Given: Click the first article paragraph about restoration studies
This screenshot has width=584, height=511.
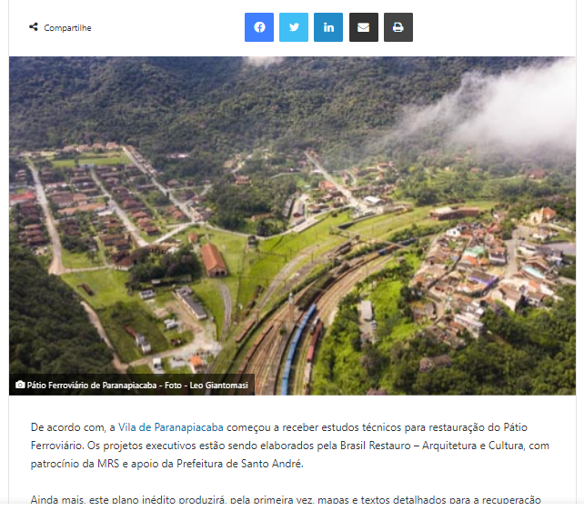Looking at the screenshot, I should pyautogui.click(x=290, y=446).
